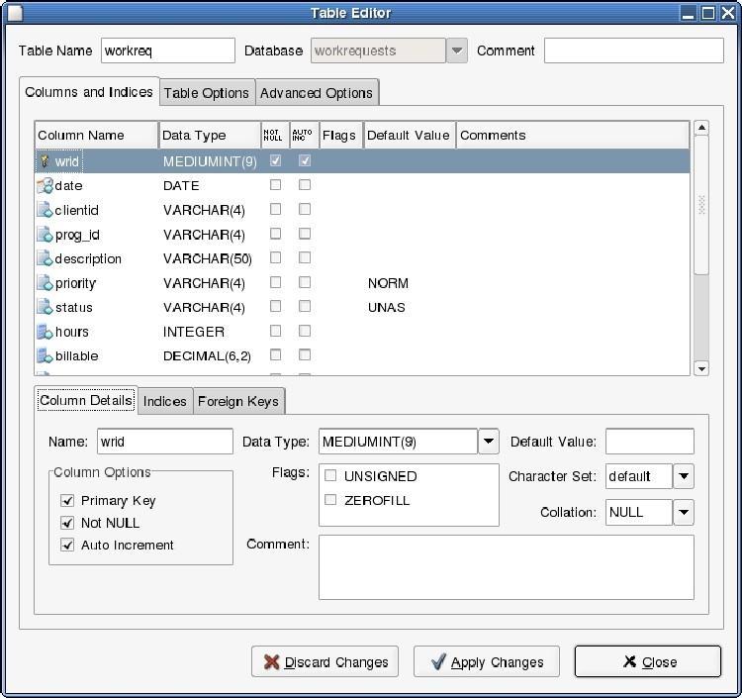
Task: Toggle the Auto Increment checkbox
Action: (67, 545)
